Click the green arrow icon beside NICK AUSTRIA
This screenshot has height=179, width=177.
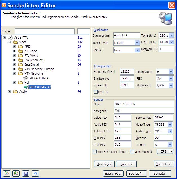click(26, 87)
